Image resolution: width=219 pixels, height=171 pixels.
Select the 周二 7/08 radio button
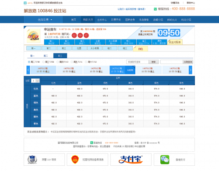point(29,62)
